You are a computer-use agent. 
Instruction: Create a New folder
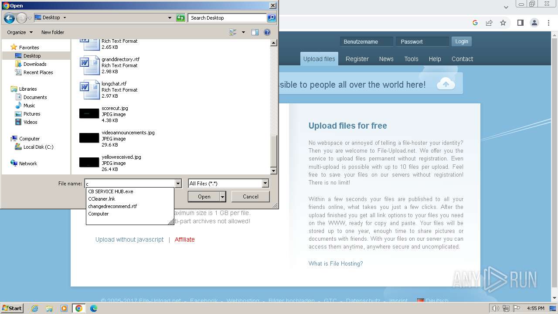tap(53, 32)
